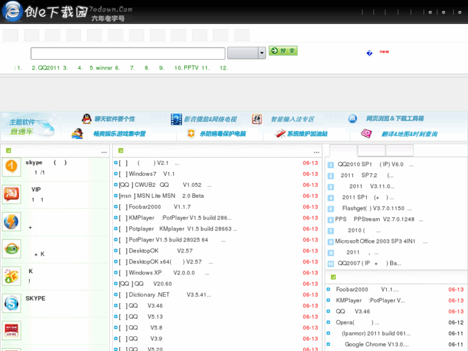The image size is (468, 351).
Task: Open the SKYPE entry in left panel
Action: click(x=35, y=298)
